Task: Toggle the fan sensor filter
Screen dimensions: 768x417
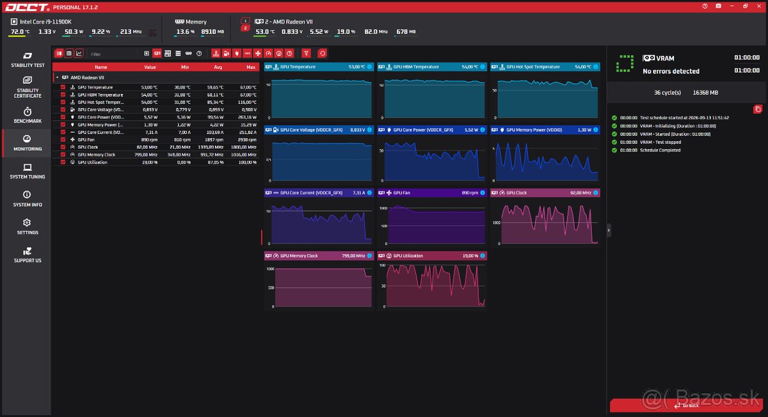Action: [x=258, y=54]
